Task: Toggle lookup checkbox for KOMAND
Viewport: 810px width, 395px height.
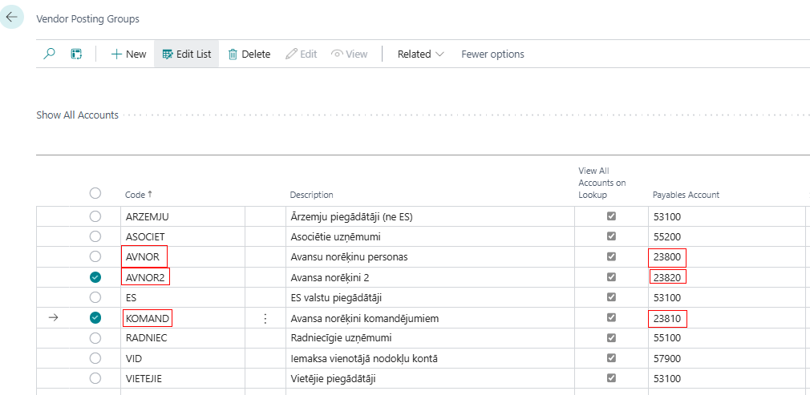Action: pyautogui.click(x=612, y=317)
